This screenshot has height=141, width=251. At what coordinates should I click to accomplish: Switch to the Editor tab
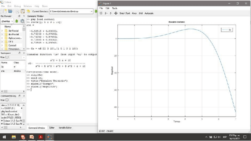point(52,128)
